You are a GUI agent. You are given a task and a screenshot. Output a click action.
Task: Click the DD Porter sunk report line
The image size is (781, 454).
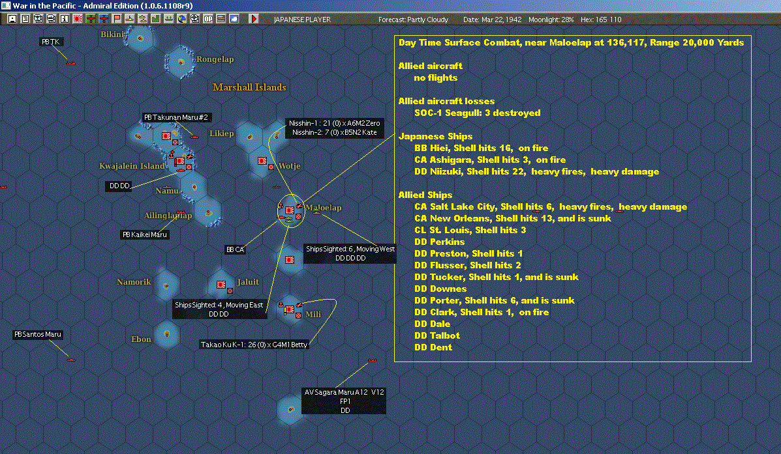[x=494, y=300]
